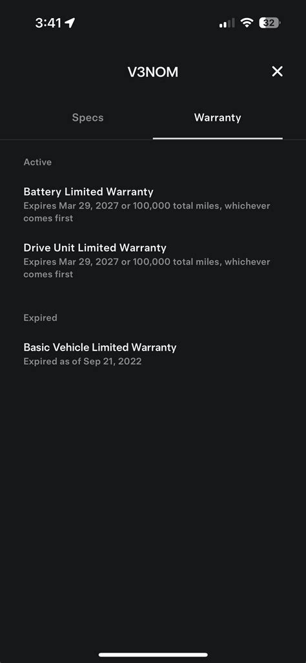The width and height of the screenshot is (306, 663).
Task: Tap Drive Unit warranty expiry details text
Action: pyautogui.click(x=147, y=268)
